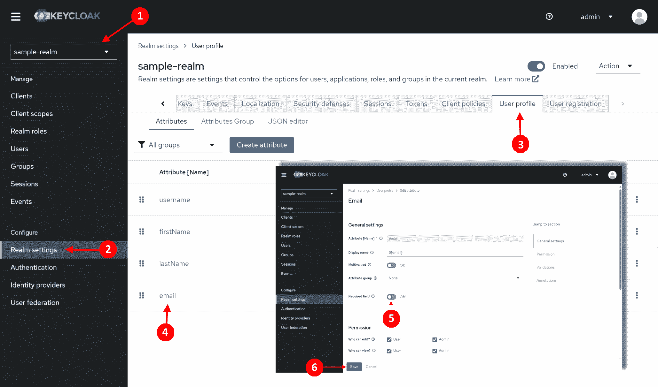Open the All groups filter dropdown
Screen dimensions: 658x387
(x=178, y=145)
